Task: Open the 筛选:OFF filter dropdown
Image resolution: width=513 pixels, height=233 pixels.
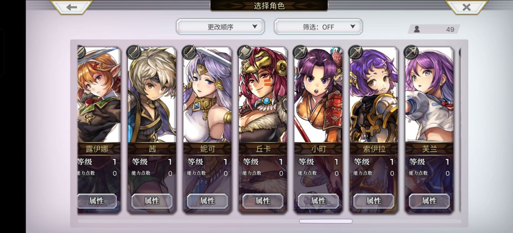Action: [318, 27]
